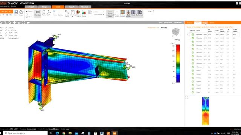The width and height of the screenshot is (241, 135).
Task: Open the Welds result tab
Action: click(212, 22)
